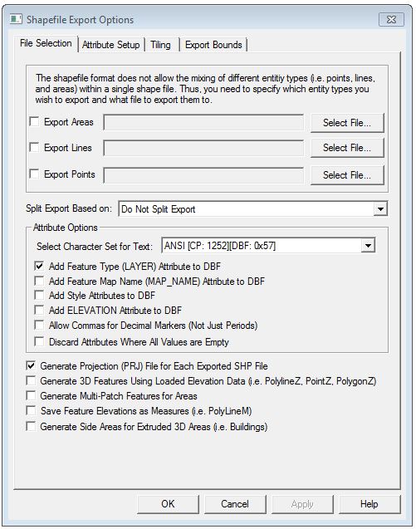Image resolution: width=416 pixels, height=529 pixels.
Task: Enable Add ELEVATION Attribute to DBF
Action: coord(39,310)
